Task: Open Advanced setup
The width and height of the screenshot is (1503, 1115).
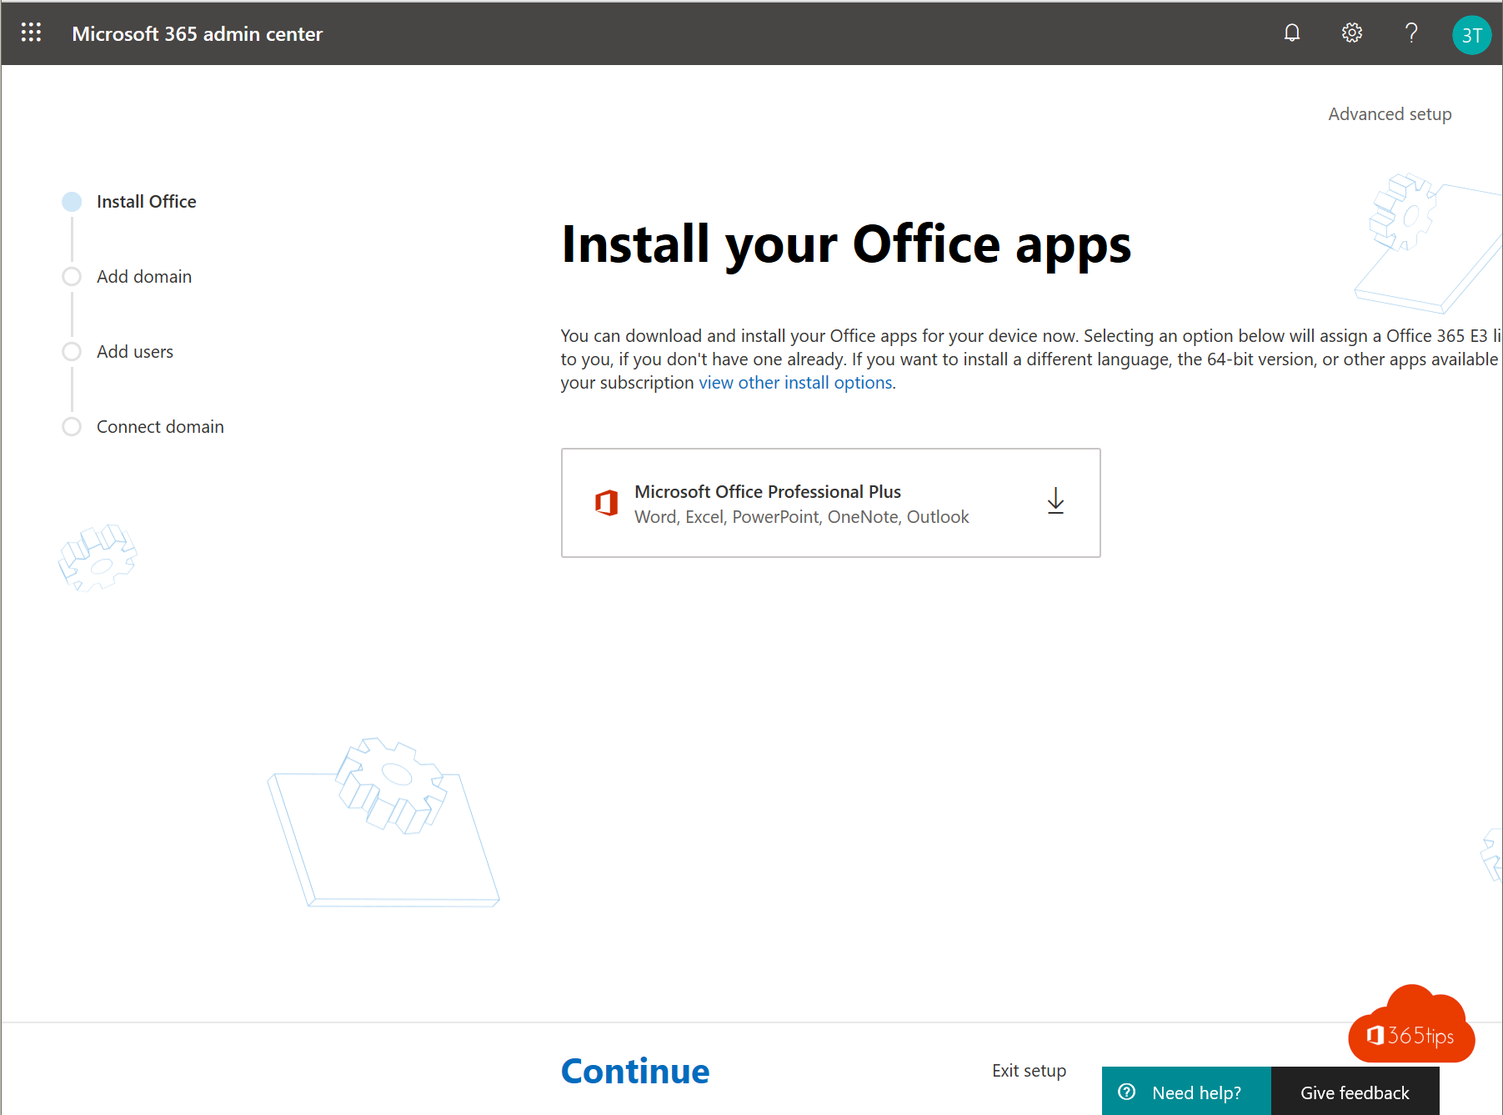Action: (x=1390, y=114)
